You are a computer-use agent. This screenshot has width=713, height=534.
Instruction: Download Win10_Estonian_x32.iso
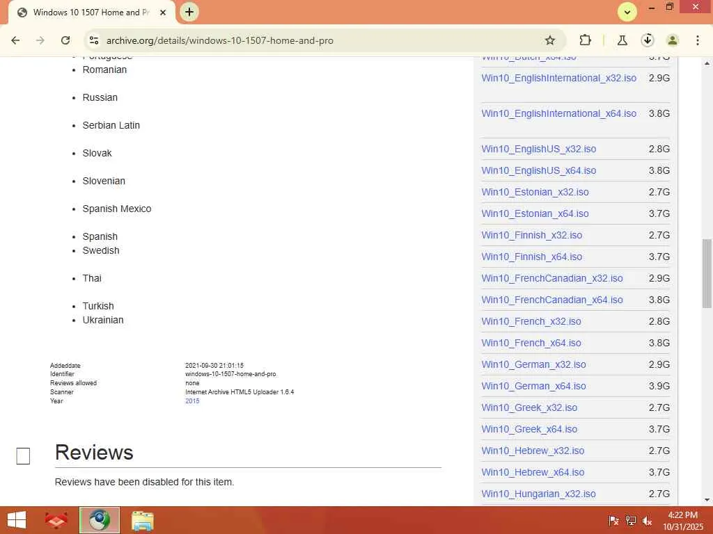(x=535, y=192)
